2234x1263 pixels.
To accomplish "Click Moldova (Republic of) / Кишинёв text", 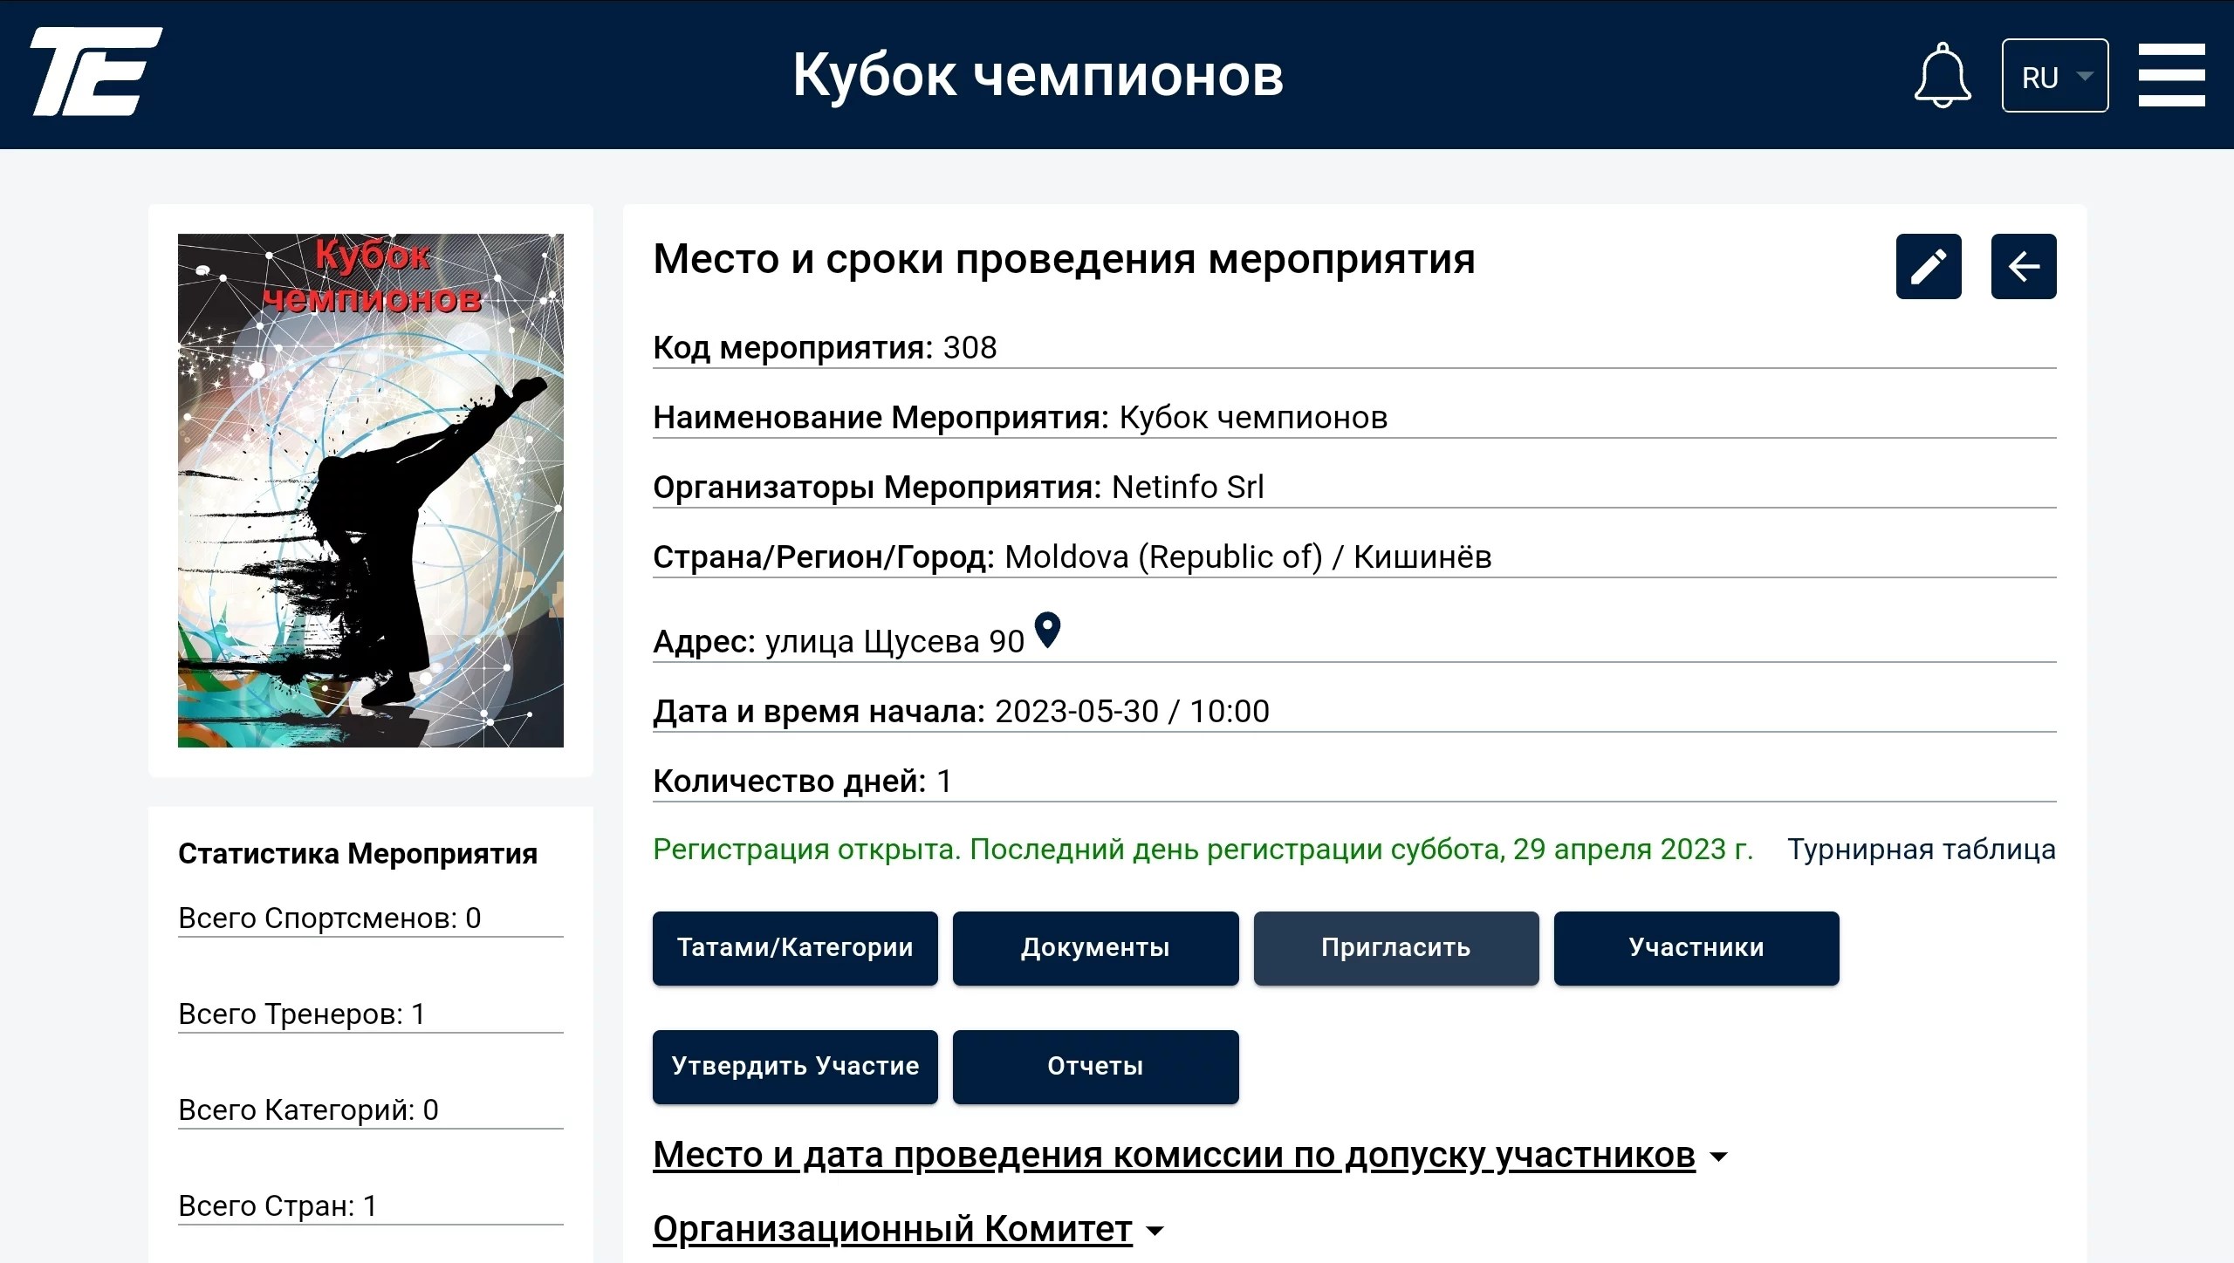I will [x=1248, y=557].
